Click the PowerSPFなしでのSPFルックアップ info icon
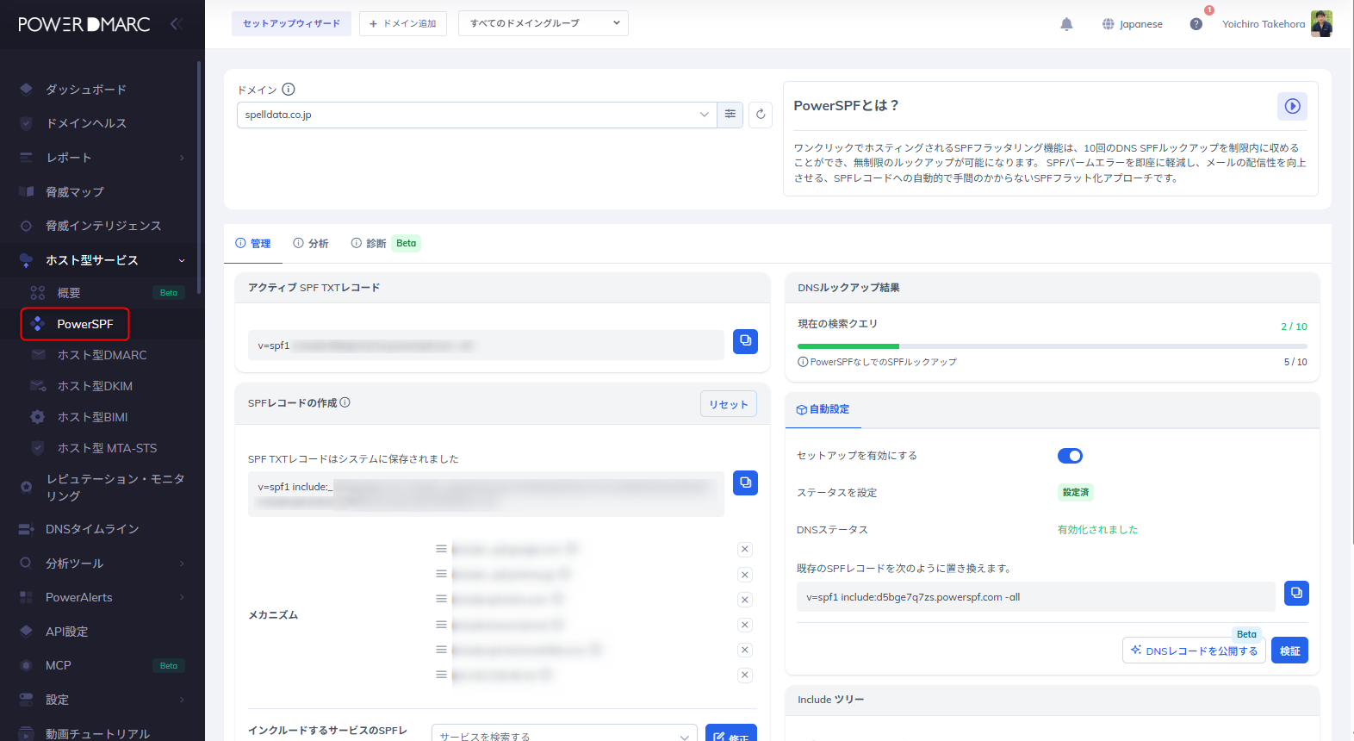This screenshot has height=741, width=1354. (803, 362)
